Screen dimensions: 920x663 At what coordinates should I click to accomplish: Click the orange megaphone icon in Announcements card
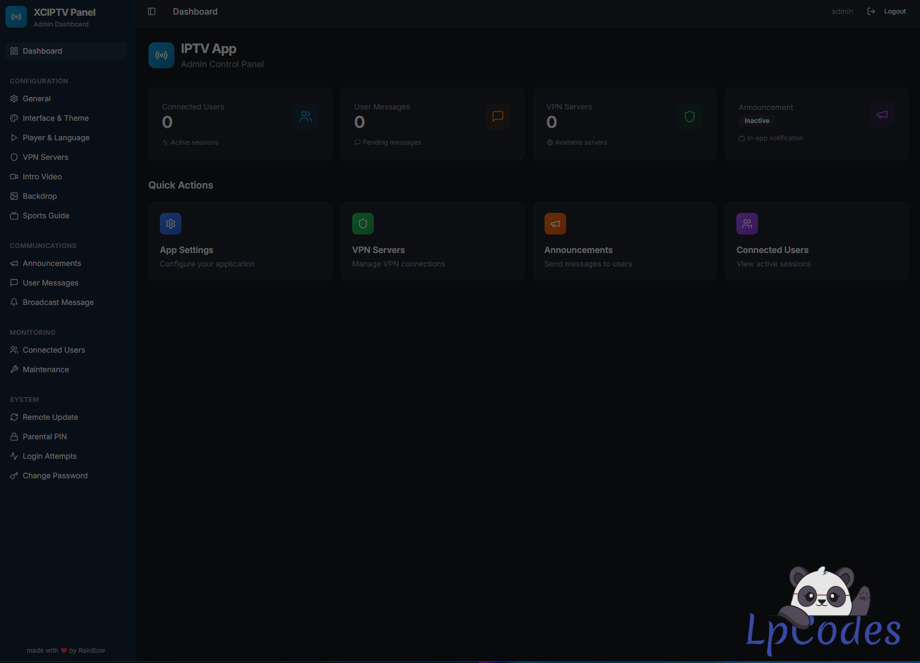555,224
